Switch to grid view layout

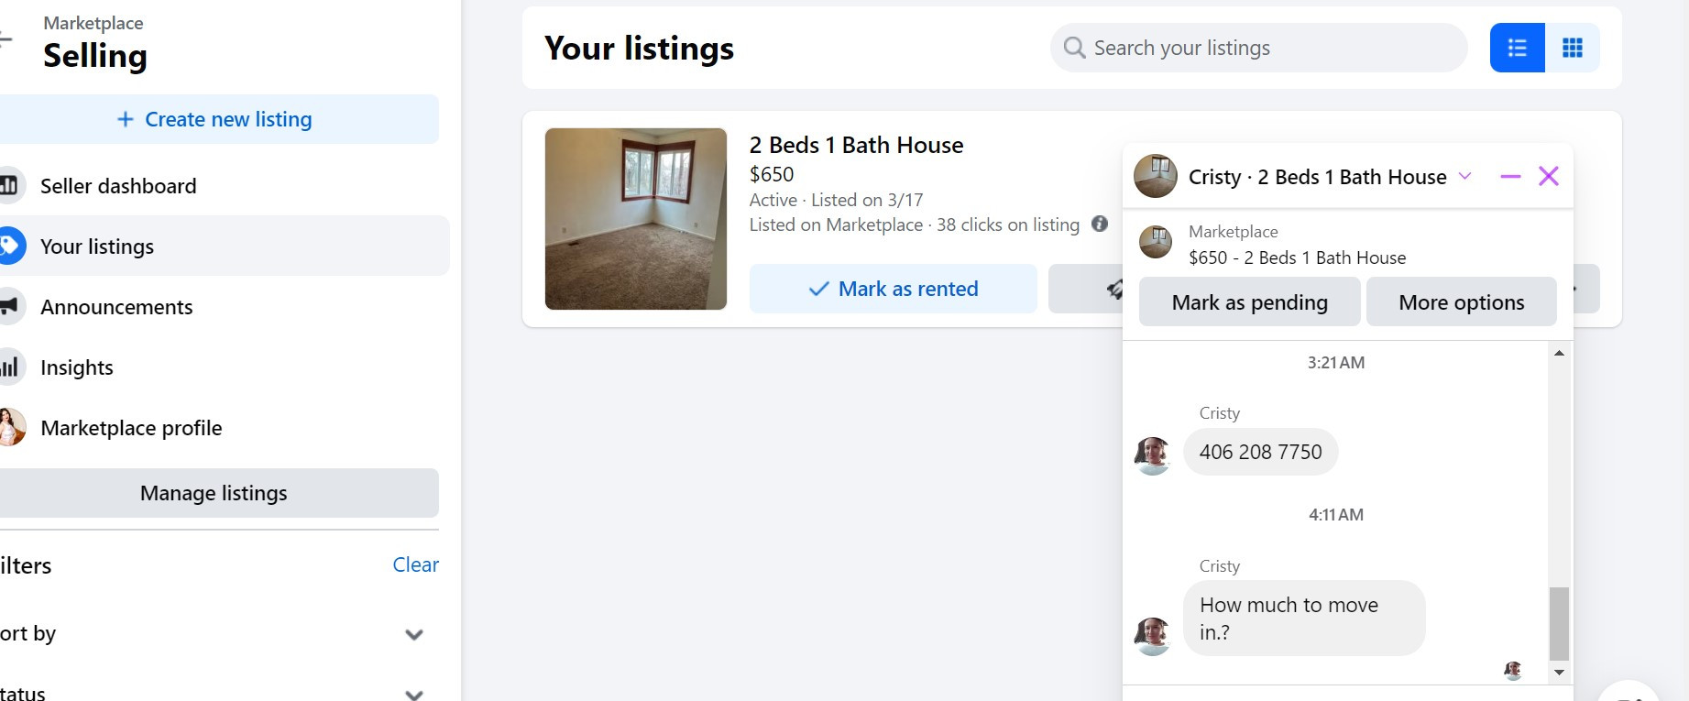pos(1572,48)
